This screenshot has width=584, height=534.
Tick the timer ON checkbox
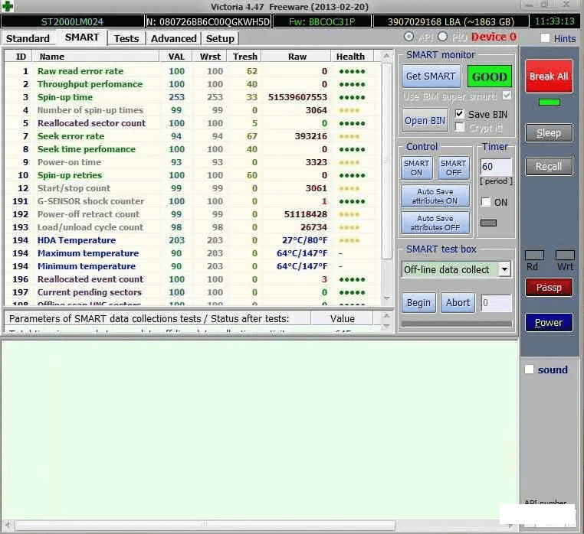(x=485, y=202)
